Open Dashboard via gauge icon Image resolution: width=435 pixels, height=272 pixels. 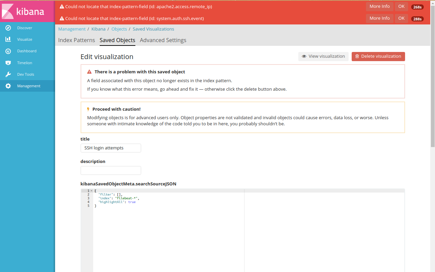[8, 51]
